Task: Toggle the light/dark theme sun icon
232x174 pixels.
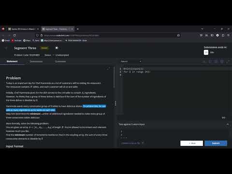Action: 57,48
